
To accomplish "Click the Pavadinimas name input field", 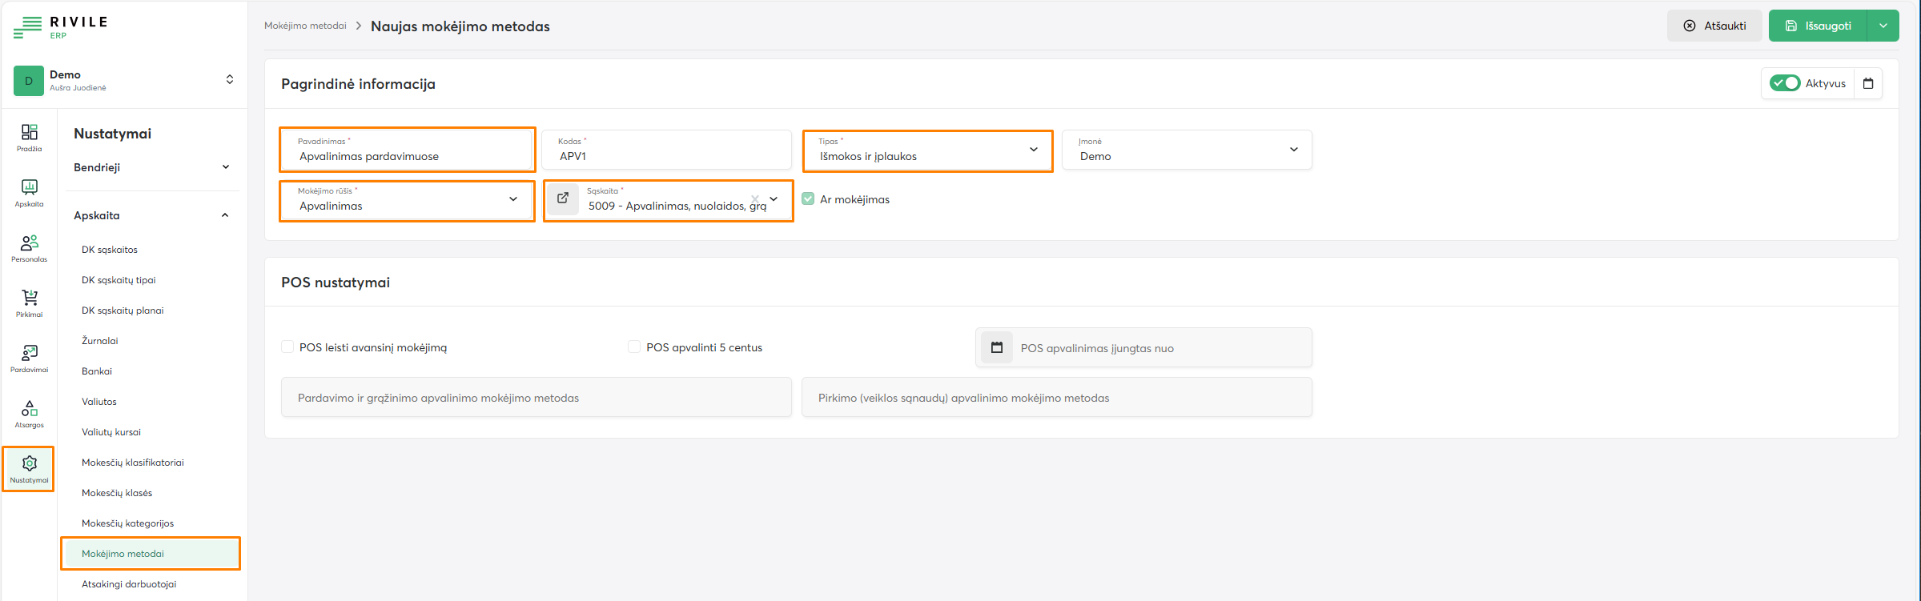I will point(407,156).
